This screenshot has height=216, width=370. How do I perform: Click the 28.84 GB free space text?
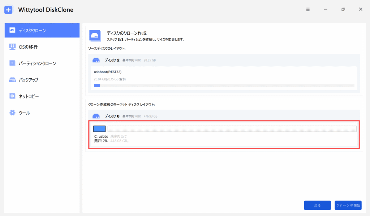point(110,79)
